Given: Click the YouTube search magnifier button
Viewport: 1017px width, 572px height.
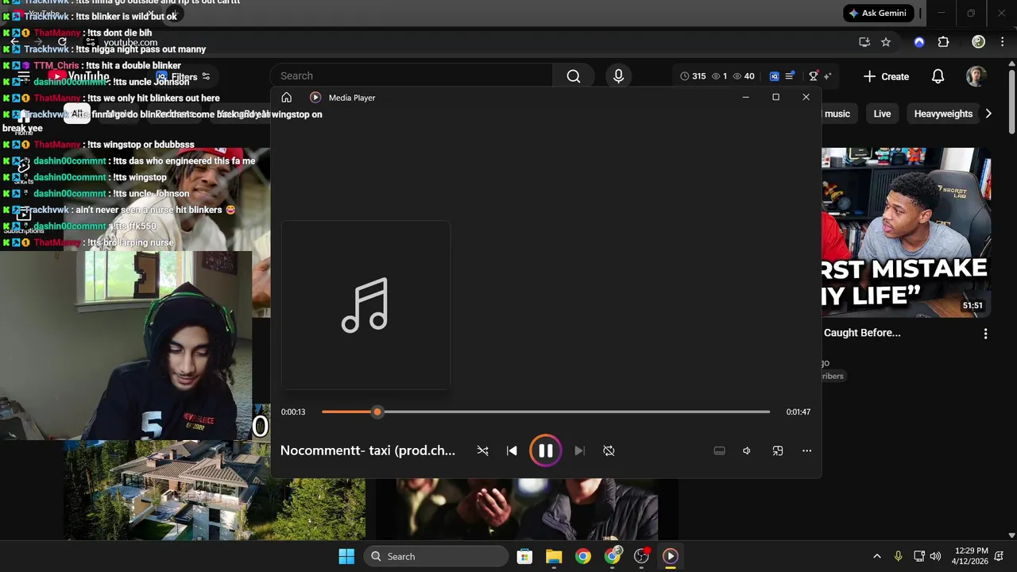Looking at the screenshot, I should [574, 76].
